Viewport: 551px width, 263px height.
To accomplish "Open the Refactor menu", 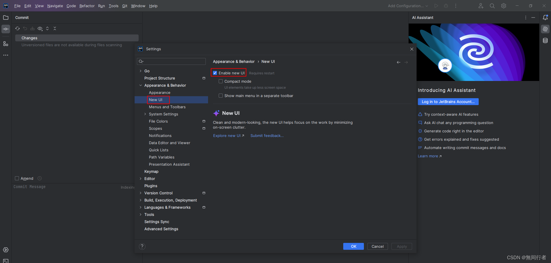I will 87,6.
